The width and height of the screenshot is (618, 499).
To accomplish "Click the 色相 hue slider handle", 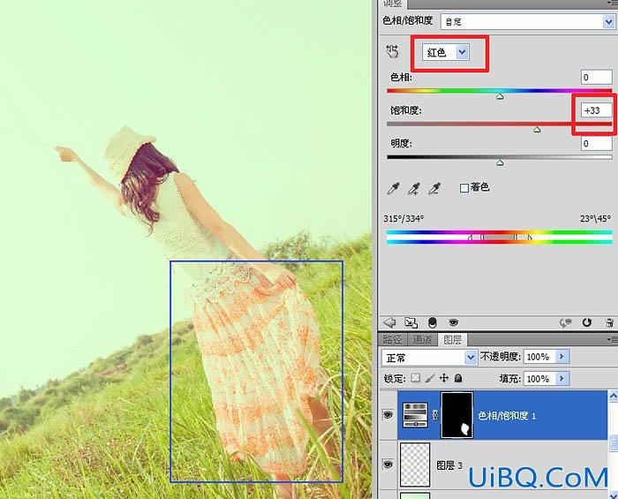I will pyautogui.click(x=500, y=96).
